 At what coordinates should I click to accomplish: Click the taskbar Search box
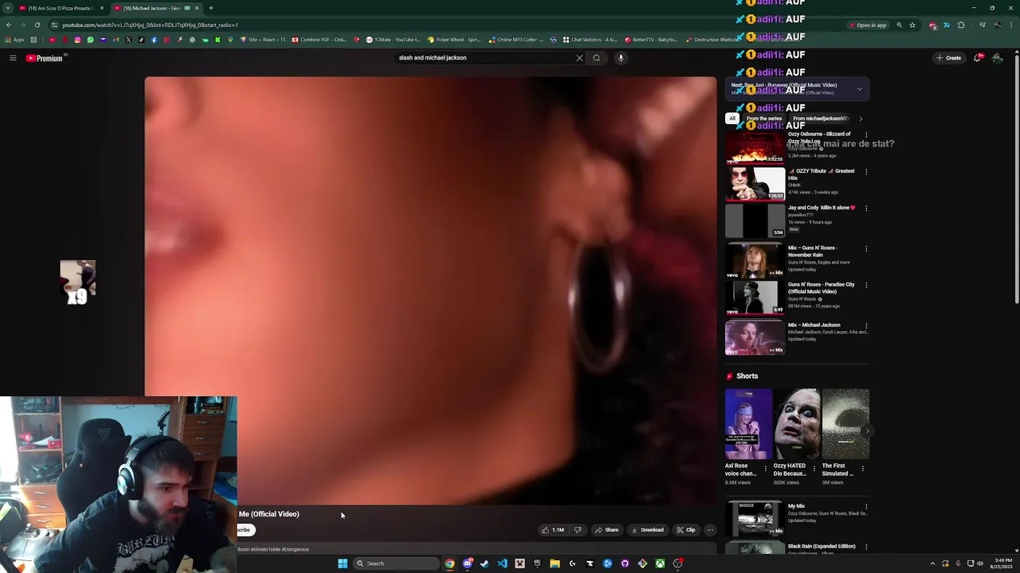click(x=397, y=563)
